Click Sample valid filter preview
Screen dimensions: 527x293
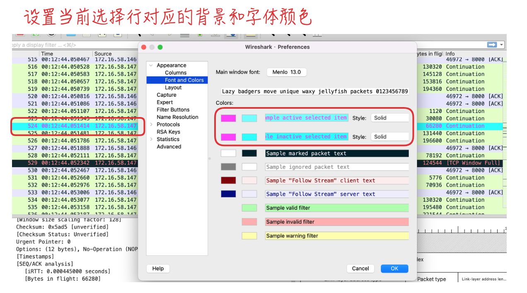pos(337,208)
